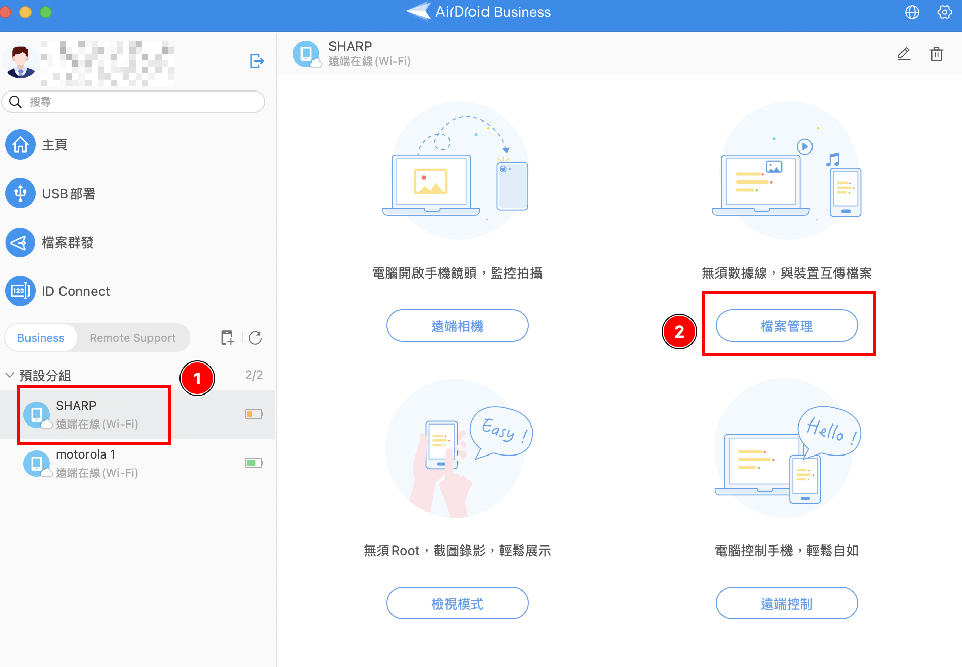Click the add group icon
Screen dimensions: 962x667
[227, 338]
